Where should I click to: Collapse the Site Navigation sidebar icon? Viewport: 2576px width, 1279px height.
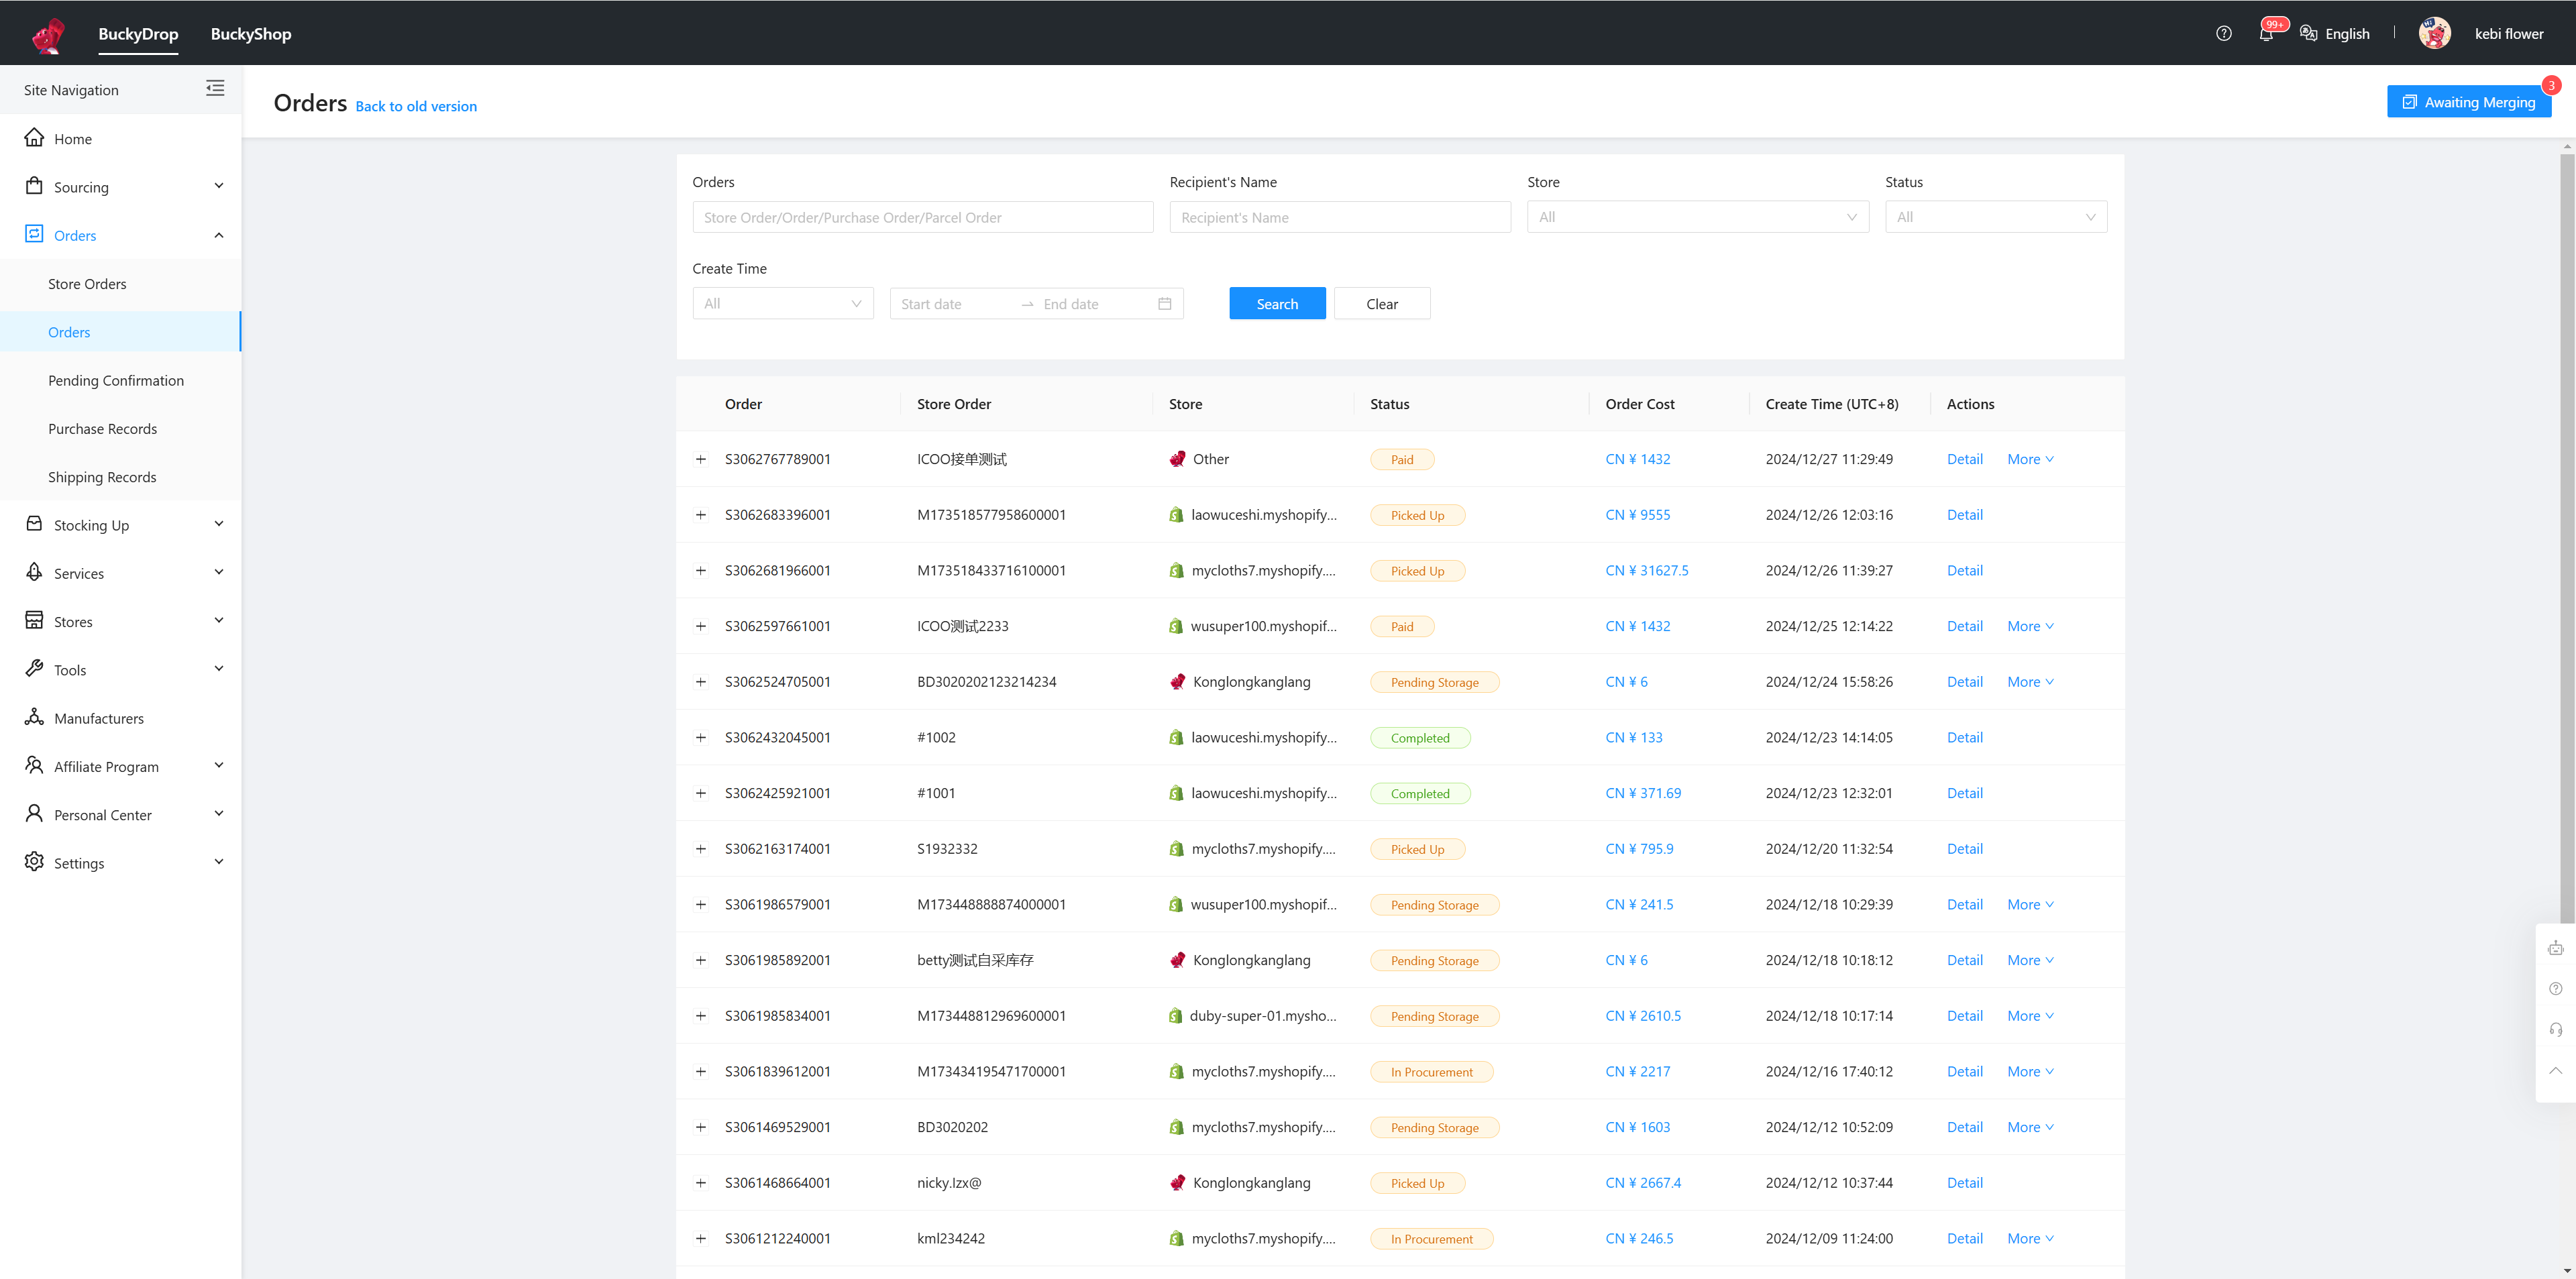tap(215, 89)
